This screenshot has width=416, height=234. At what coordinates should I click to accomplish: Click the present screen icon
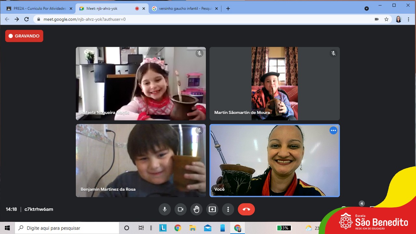pyautogui.click(x=212, y=209)
